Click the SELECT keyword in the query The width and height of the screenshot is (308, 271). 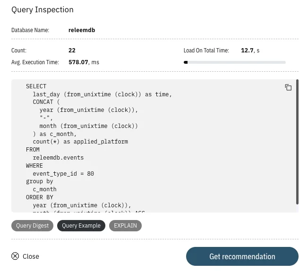(x=36, y=86)
